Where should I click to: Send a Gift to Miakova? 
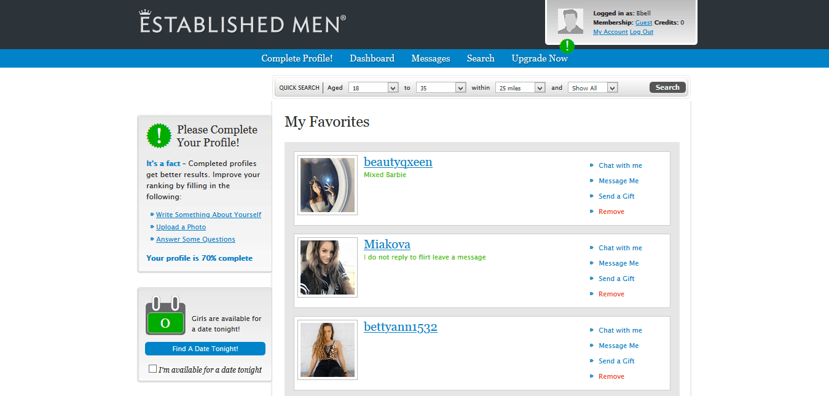pyautogui.click(x=616, y=279)
